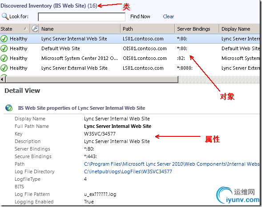Viewport: 262px width, 207px height.
Task: Click inside the Look for search field
Action: click(x=81, y=17)
